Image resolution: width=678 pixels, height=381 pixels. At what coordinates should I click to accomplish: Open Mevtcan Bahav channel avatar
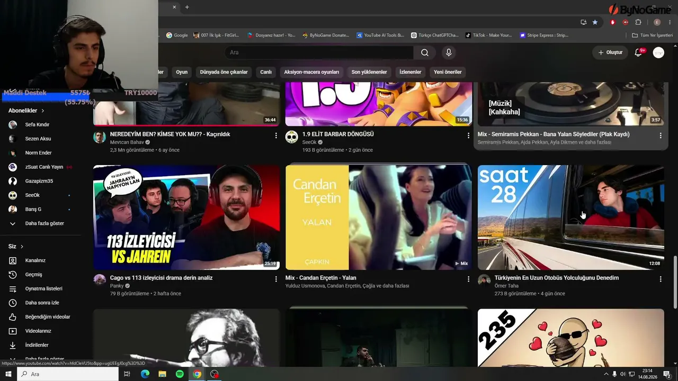click(100, 137)
